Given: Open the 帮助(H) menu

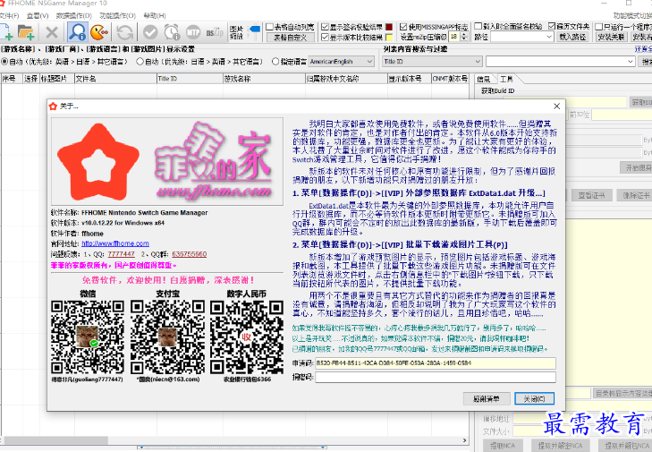Looking at the screenshot, I should pyautogui.click(x=155, y=16).
